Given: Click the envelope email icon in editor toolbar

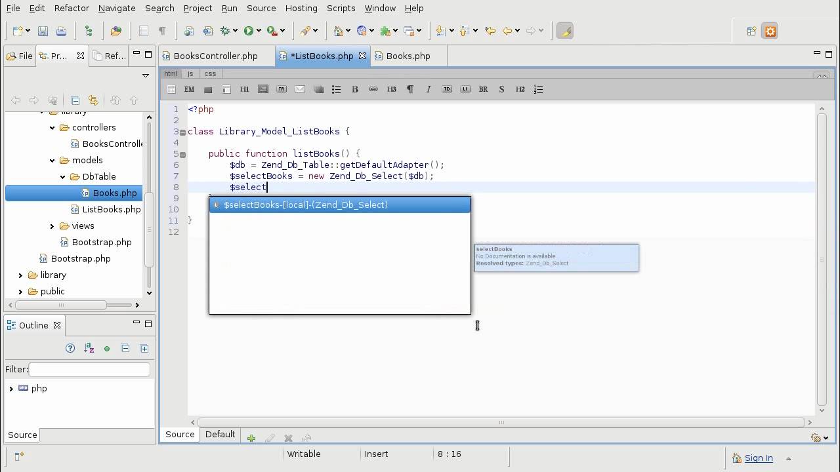Looking at the screenshot, I should [x=300, y=89].
